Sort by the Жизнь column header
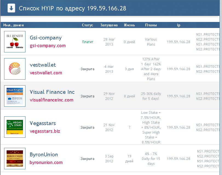This screenshot has width=222, height=175. coord(129,25)
